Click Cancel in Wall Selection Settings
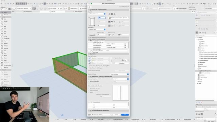The width and height of the screenshot is (217, 122). point(117,115)
